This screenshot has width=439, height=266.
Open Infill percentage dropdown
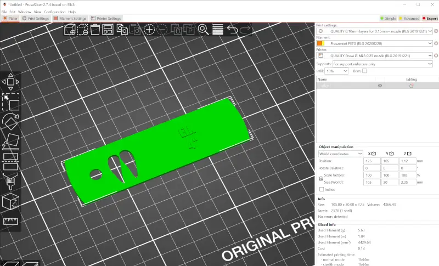tap(336, 71)
